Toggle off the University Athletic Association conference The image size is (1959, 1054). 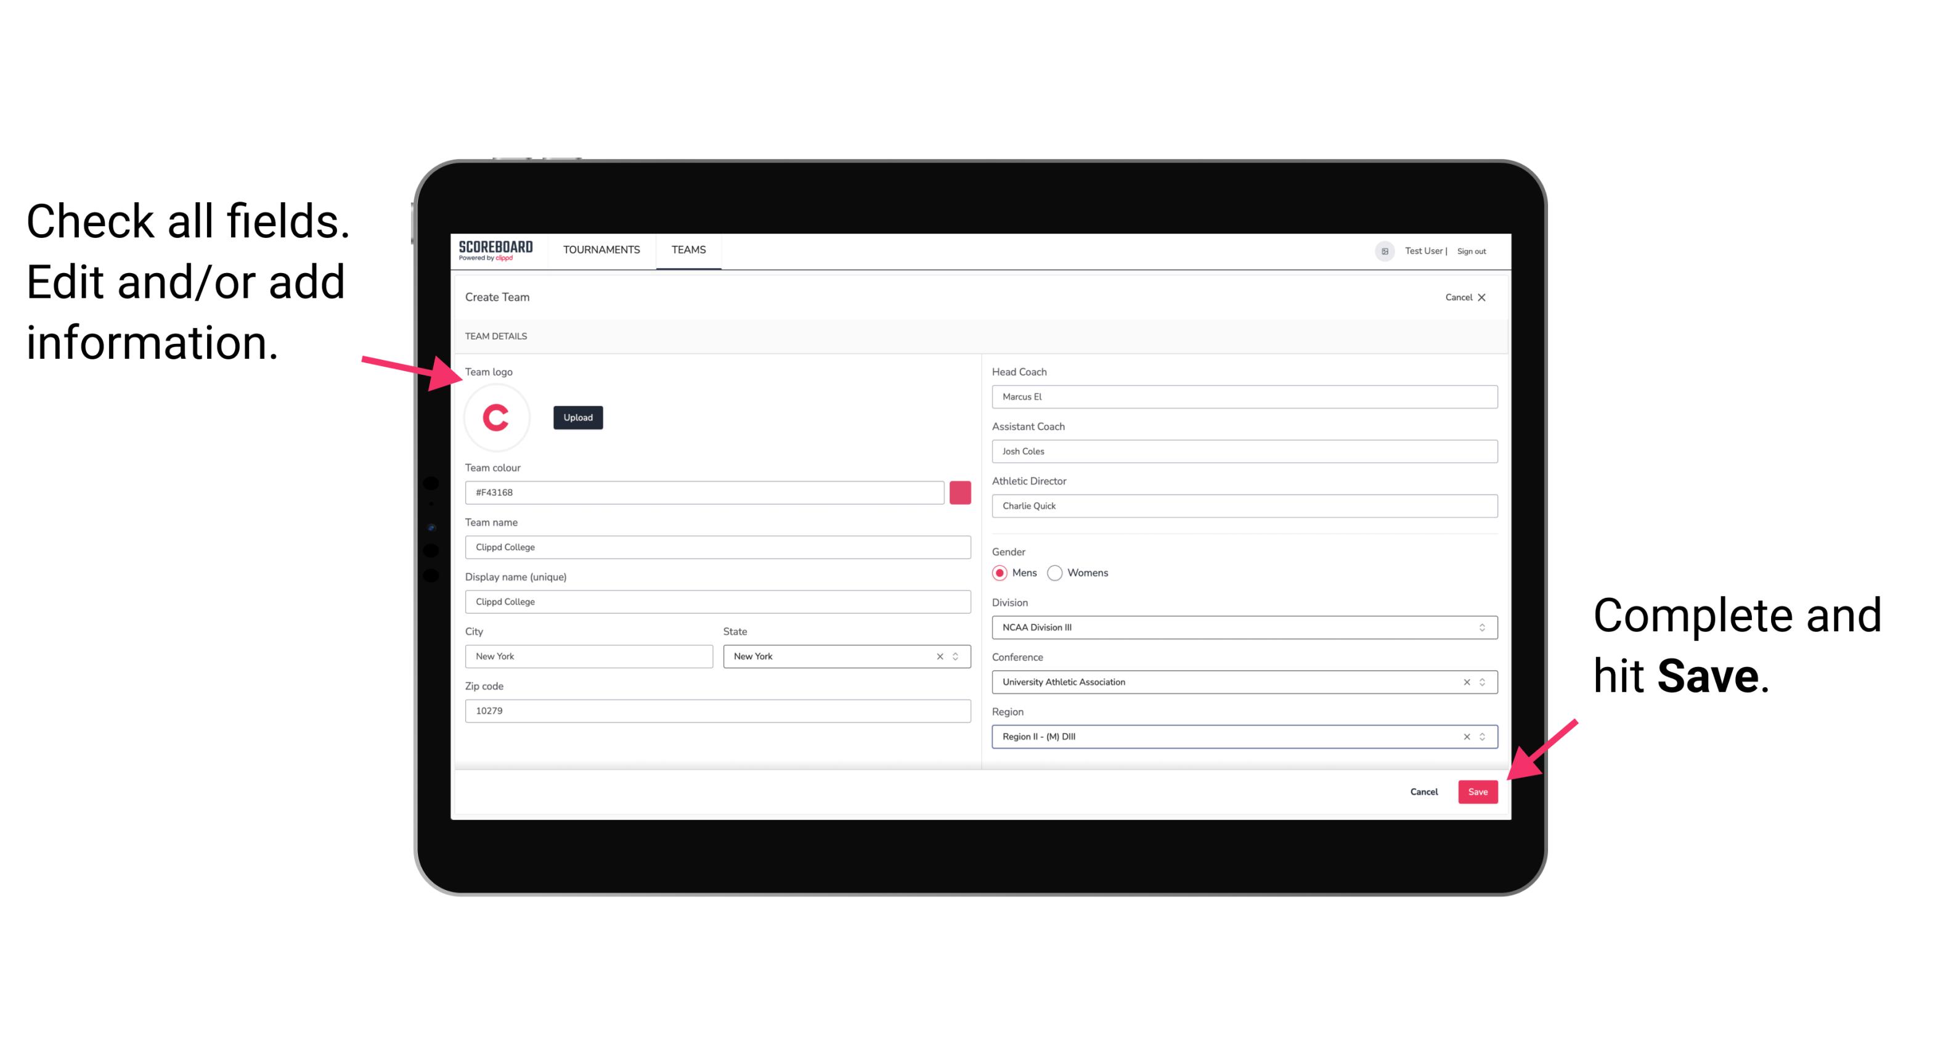tap(1464, 683)
